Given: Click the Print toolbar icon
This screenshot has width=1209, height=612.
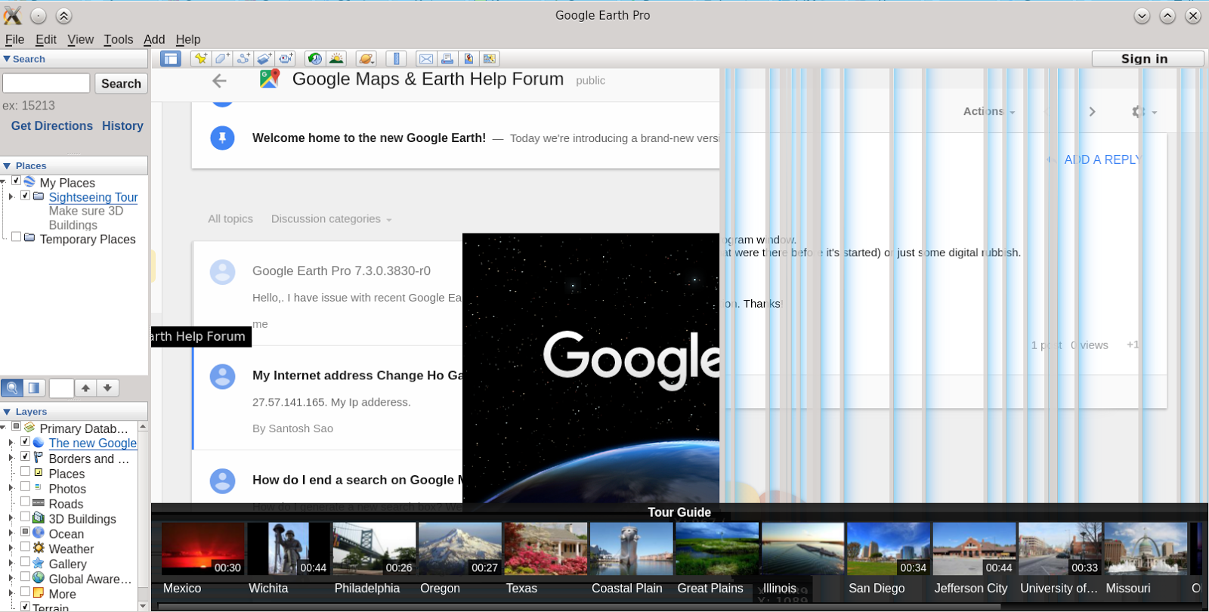Looking at the screenshot, I should (447, 59).
